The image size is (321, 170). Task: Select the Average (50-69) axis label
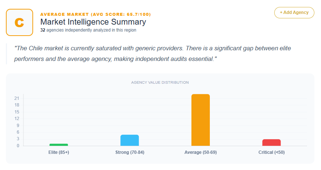201,152
